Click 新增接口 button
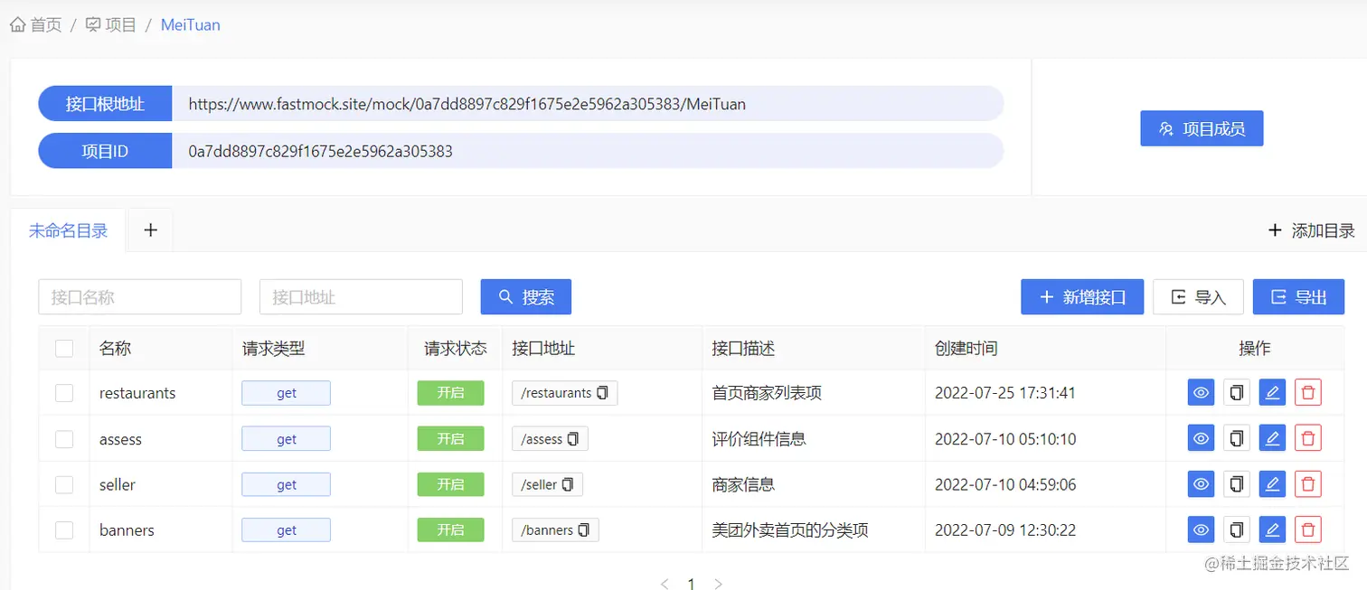The height and width of the screenshot is (590, 1367). [1082, 296]
